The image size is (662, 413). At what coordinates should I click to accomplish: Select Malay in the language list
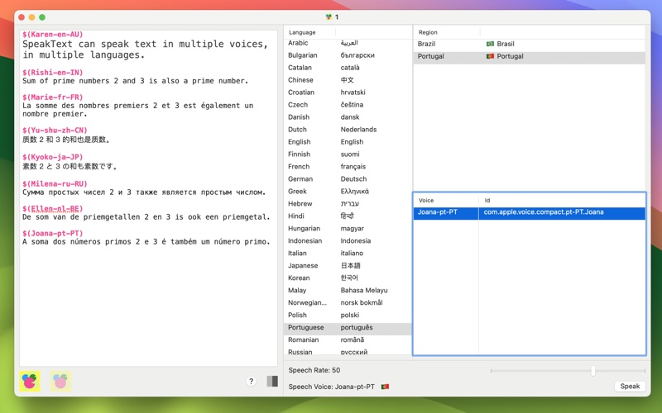(x=348, y=291)
